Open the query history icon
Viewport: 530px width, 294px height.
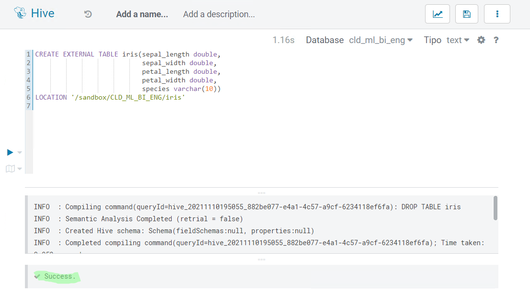(88, 14)
